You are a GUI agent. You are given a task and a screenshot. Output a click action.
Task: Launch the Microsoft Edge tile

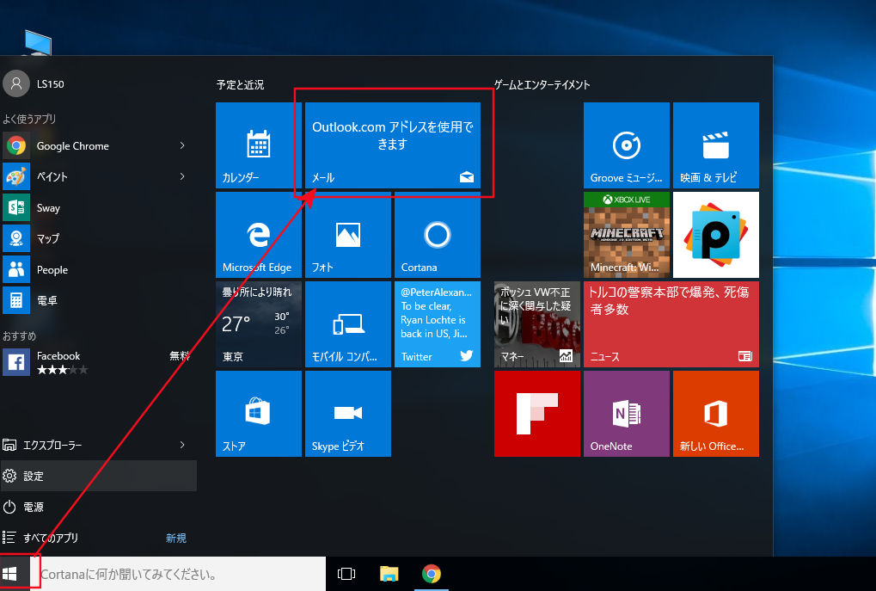click(259, 235)
